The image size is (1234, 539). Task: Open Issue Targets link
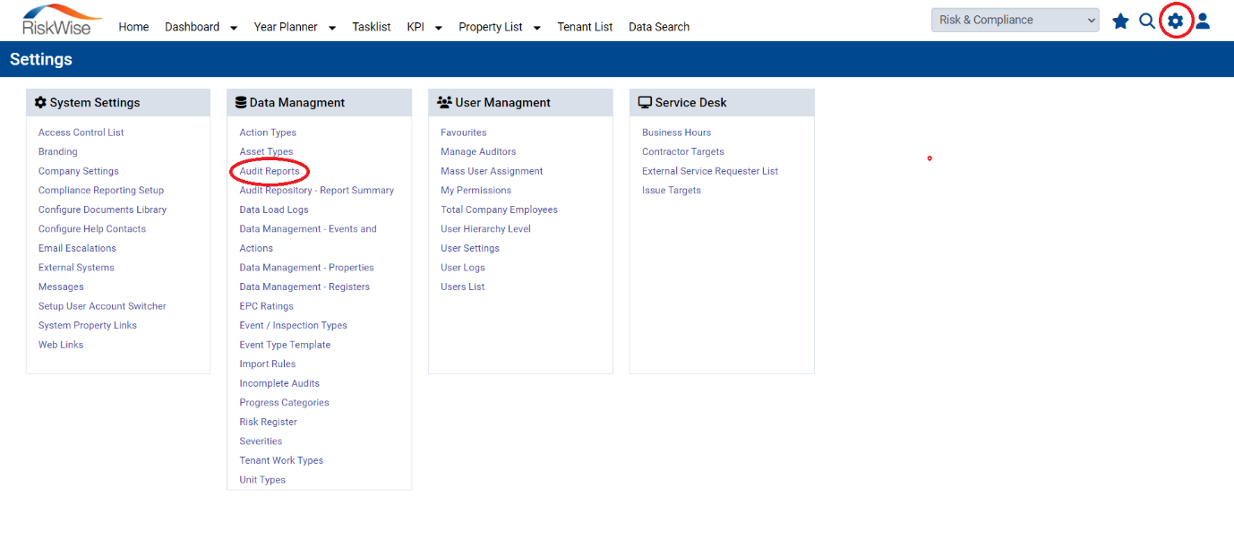pos(672,191)
